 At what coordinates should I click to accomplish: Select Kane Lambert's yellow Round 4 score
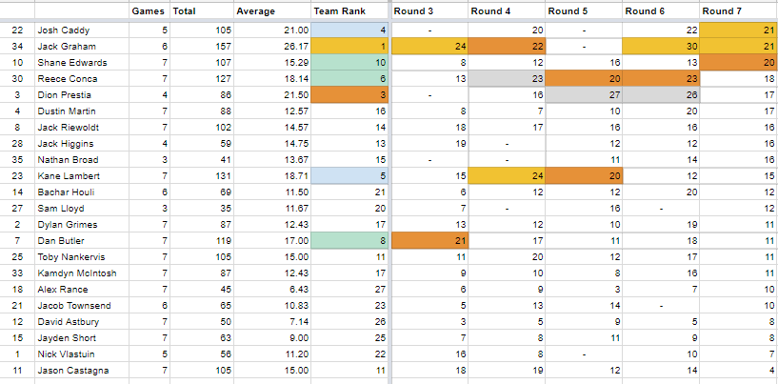(x=506, y=175)
